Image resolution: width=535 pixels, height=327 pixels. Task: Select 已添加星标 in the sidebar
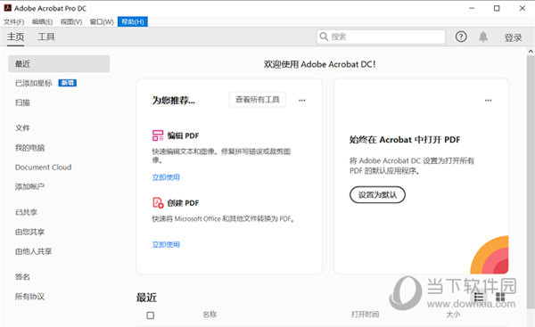coord(34,83)
